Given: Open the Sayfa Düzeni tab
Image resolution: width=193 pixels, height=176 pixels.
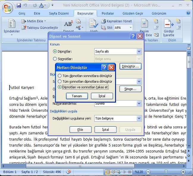Looking at the screenshot, I should [59, 13].
